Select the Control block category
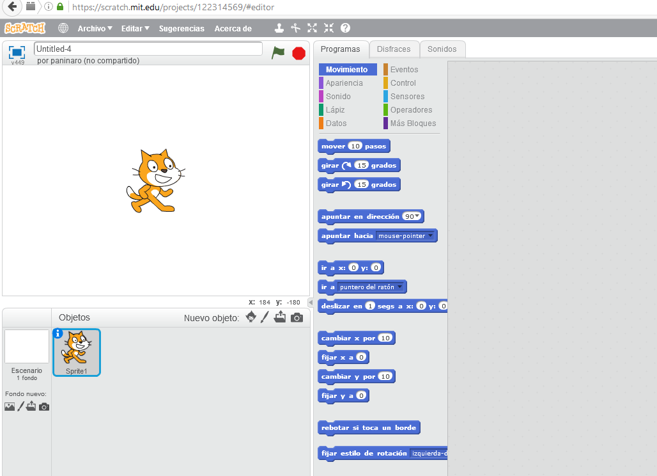Screen dimensions: 657x476 point(402,83)
